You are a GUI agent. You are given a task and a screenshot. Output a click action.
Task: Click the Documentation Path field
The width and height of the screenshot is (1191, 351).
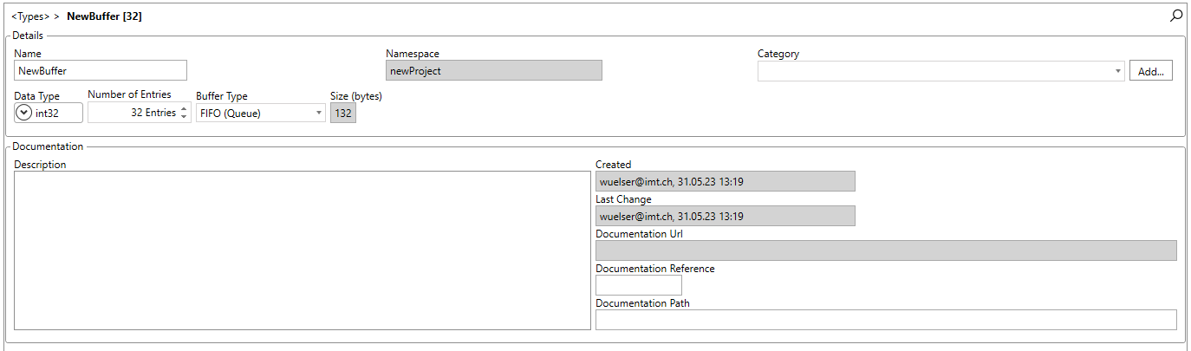pyautogui.click(x=886, y=320)
